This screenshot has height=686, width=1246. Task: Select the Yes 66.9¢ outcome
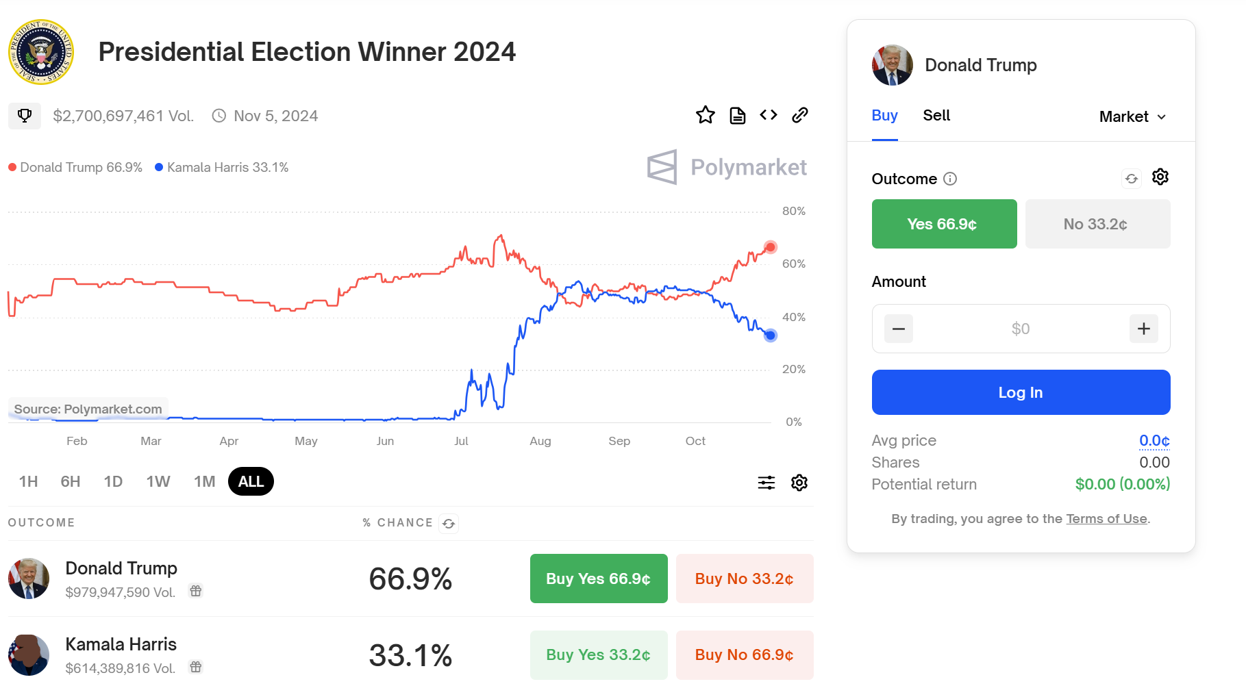(944, 224)
